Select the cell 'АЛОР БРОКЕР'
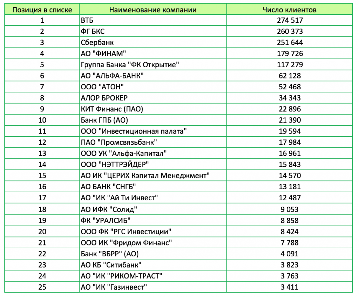This screenshot has width=359, height=297. click(x=153, y=98)
